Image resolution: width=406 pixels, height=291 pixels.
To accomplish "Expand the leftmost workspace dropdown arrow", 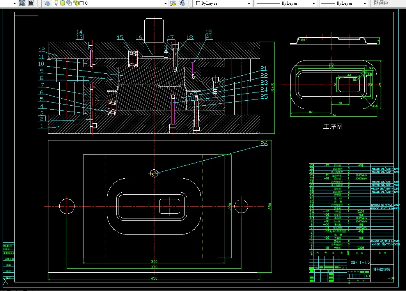I will coord(14,3).
